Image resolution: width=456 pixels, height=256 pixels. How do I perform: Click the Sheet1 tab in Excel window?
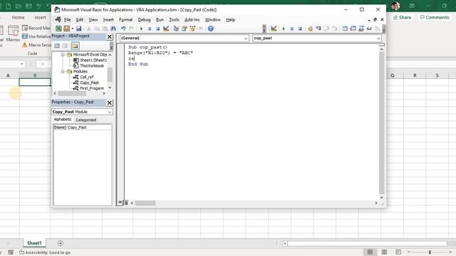[34, 243]
